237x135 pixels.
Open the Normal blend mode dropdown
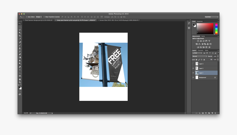point(200,56)
